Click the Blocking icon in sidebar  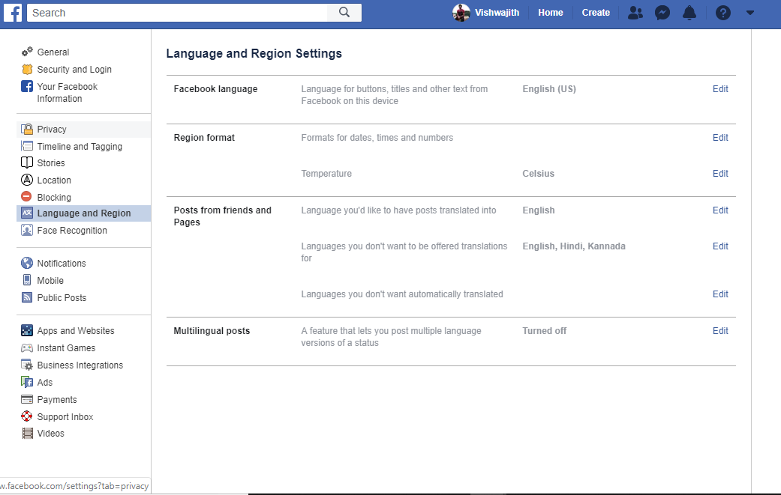click(27, 197)
